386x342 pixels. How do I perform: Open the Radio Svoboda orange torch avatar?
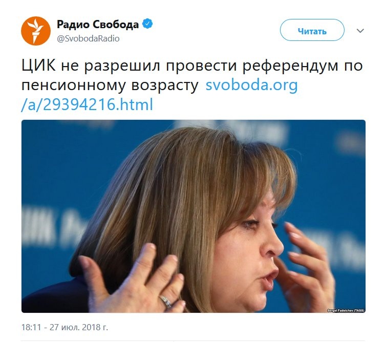(x=36, y=31)
